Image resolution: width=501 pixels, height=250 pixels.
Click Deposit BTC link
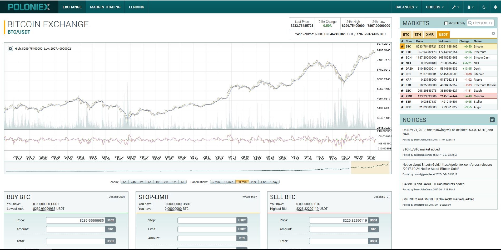[x=381, y=197]
